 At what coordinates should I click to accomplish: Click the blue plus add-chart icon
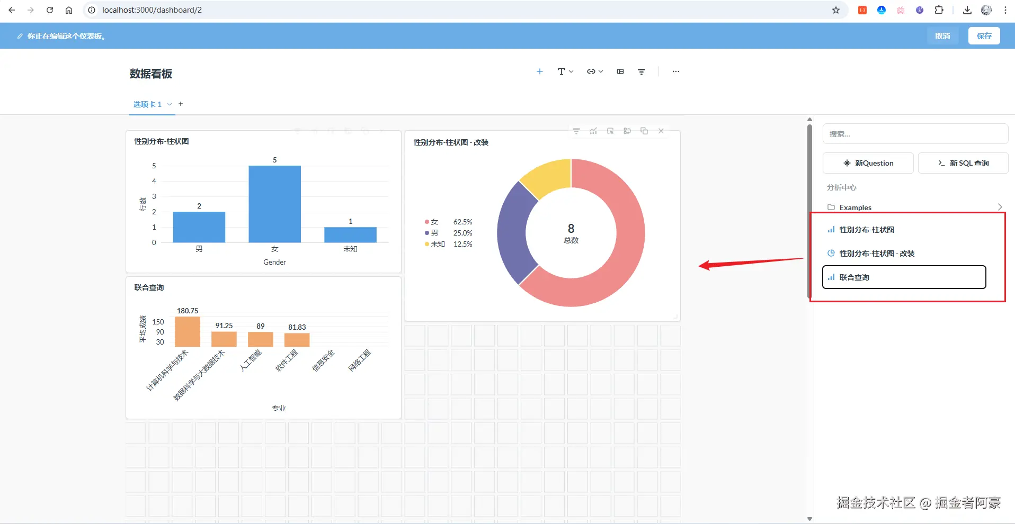(539, 71)
